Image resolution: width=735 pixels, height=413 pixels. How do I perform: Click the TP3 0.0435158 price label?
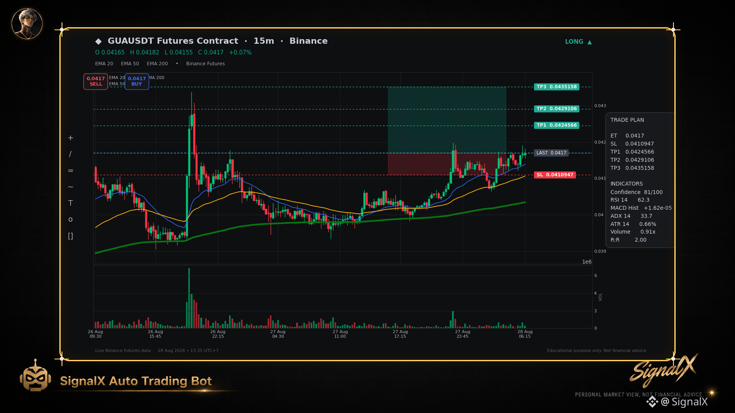tap(557, 87)
